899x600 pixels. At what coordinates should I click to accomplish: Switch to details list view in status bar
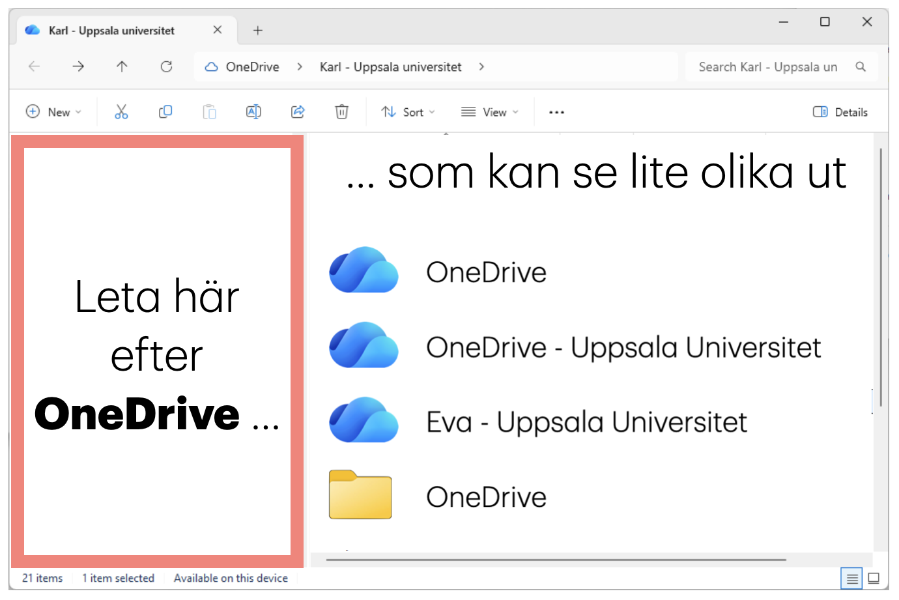pyautogui.click(x=851, y=578)
